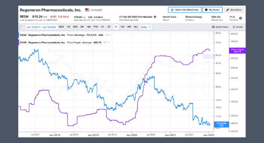Click the 95.0x P/E axis label
The image size is (264, 143).
point(218,33)
